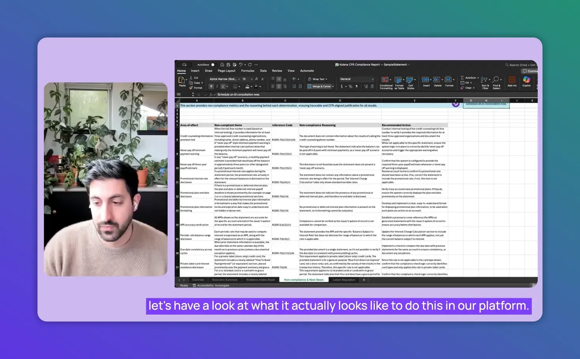
Task: Click the Name Box showing G1
Action: click(183, 95)
